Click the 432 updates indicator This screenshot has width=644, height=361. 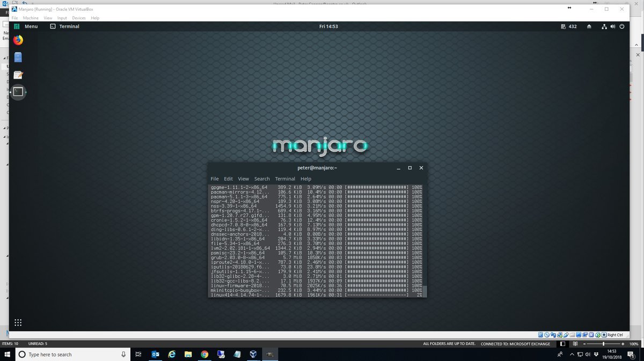click(568, 26)
